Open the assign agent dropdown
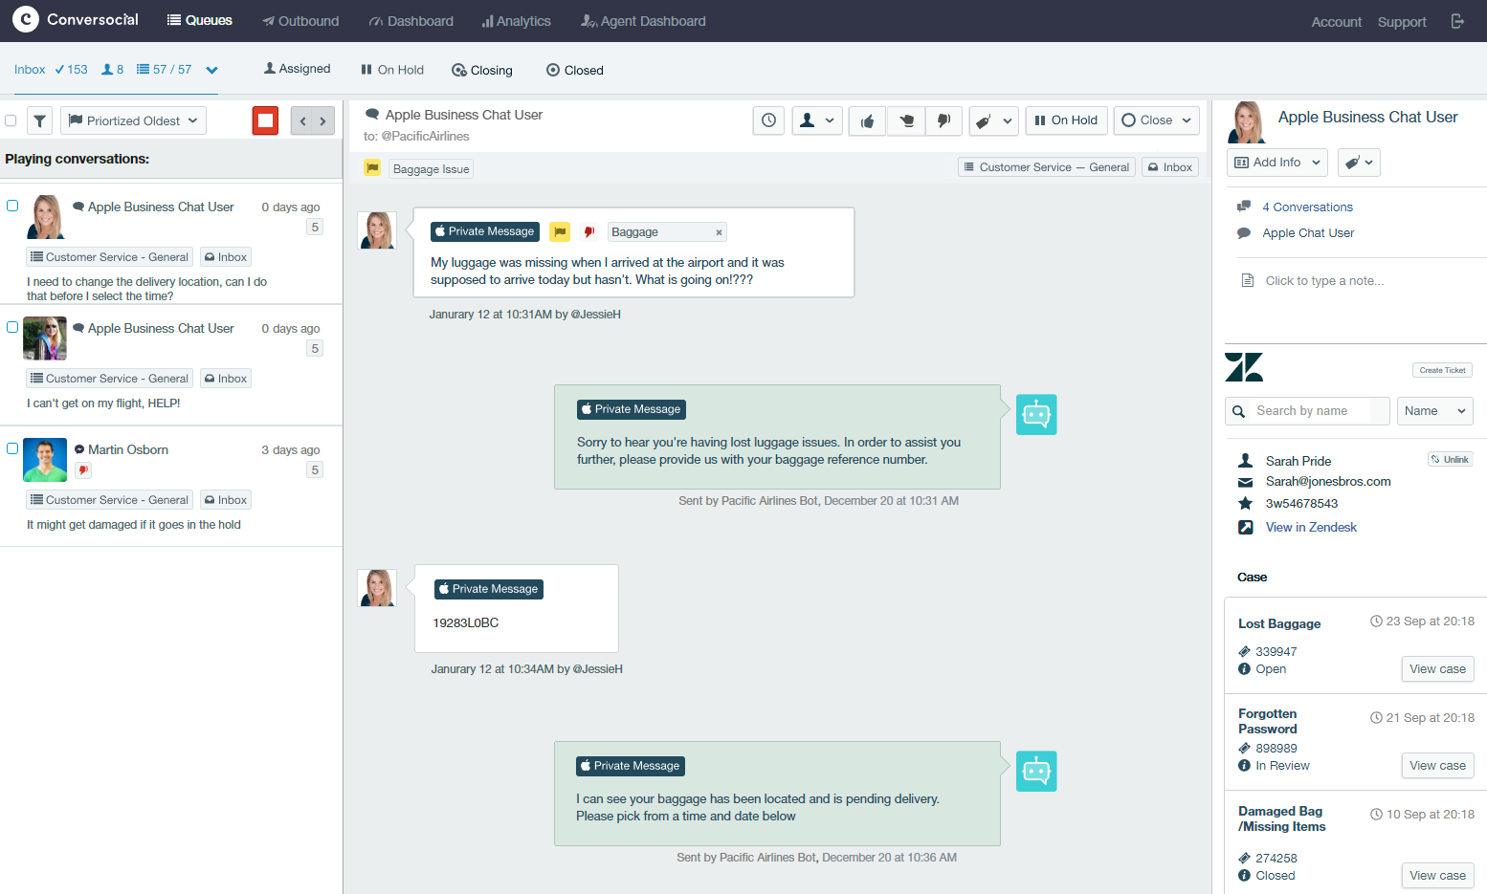The image size is (1487, 894). coord(817,120)
